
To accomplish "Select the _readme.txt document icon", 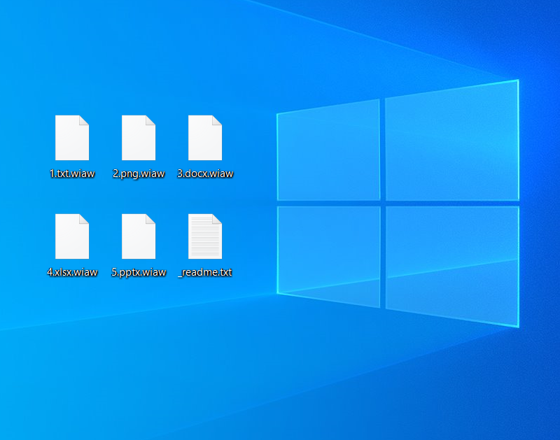I will pos(205,237).
